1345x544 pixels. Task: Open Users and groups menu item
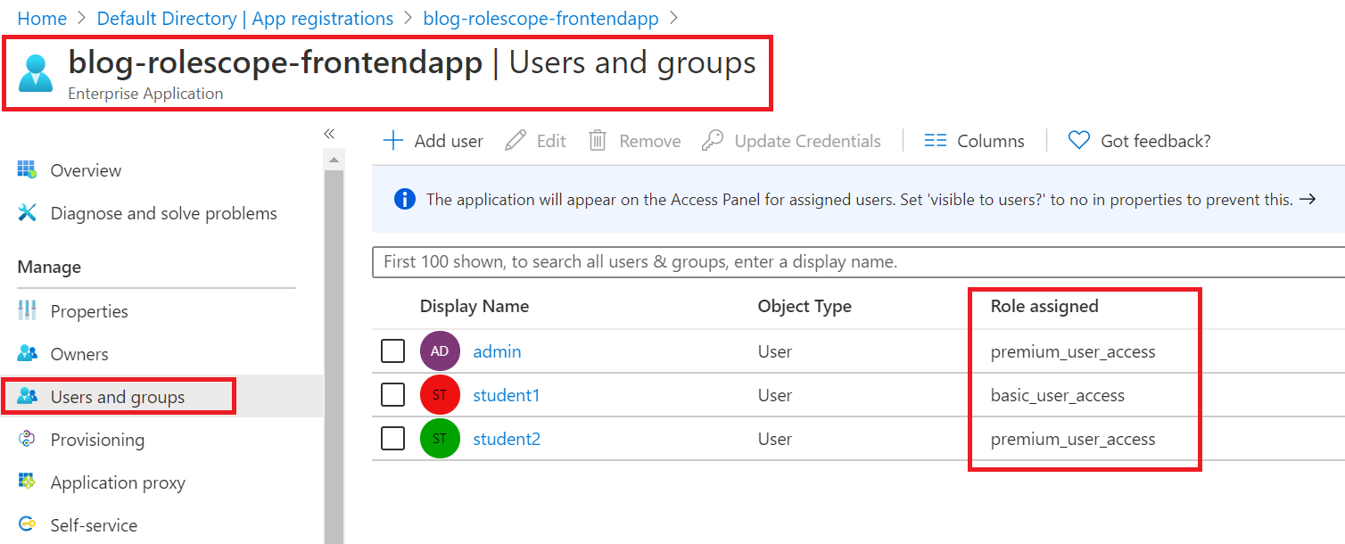tap(118, 397)
